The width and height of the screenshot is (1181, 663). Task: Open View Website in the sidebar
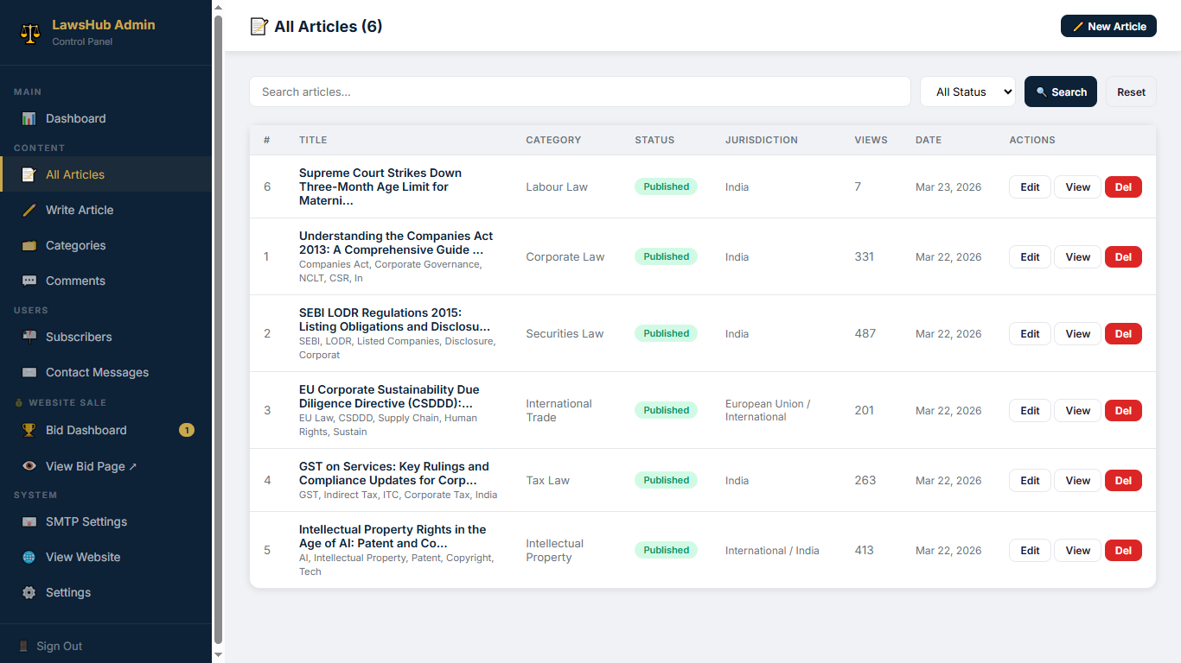tap(83, 557)
